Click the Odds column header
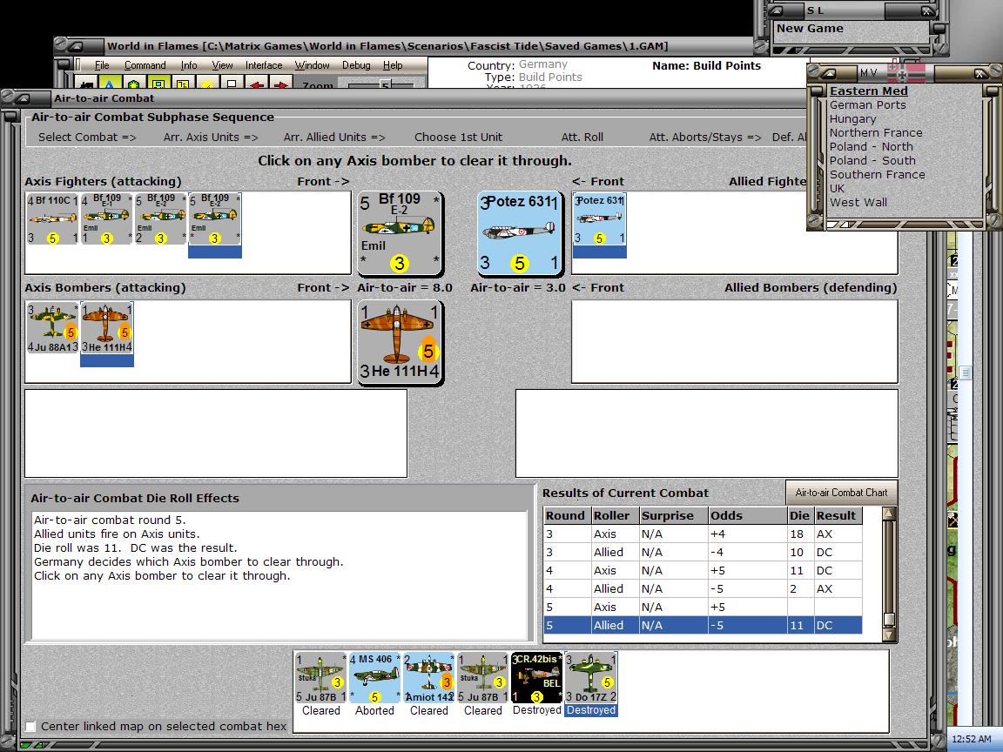The image size is (1003, 752). click(x=747, y=515)
